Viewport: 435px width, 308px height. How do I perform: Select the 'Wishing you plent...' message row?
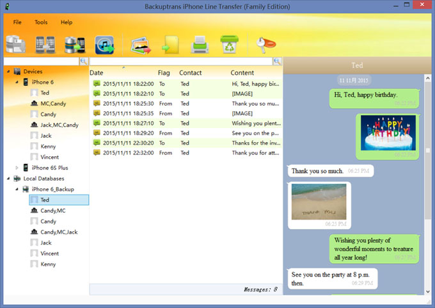click(x=187, y=123)
